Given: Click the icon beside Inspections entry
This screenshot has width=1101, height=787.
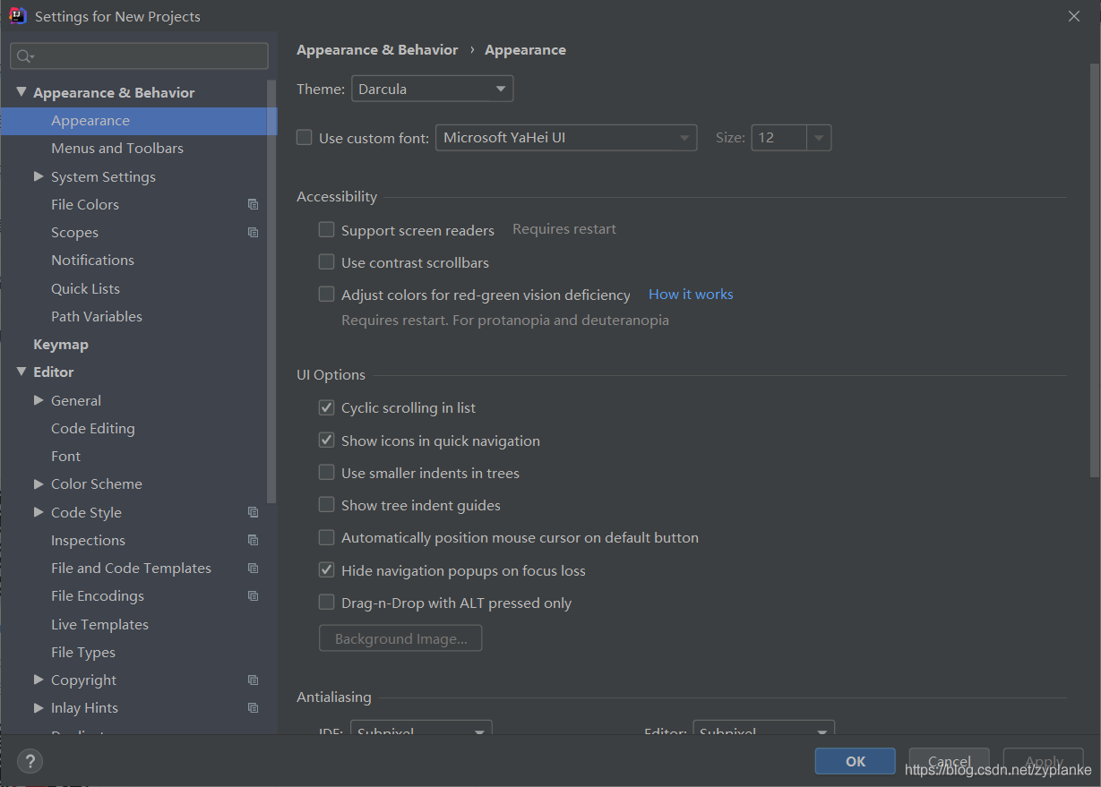Looking at the screenshot, I should 253,540.
